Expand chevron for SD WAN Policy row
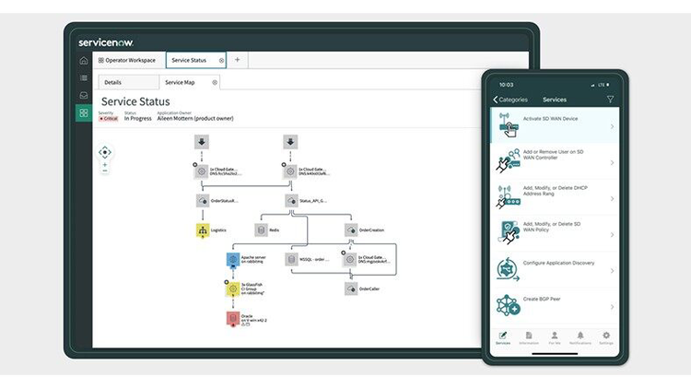Viewport: 691px width, 389px height. [612, 235]
